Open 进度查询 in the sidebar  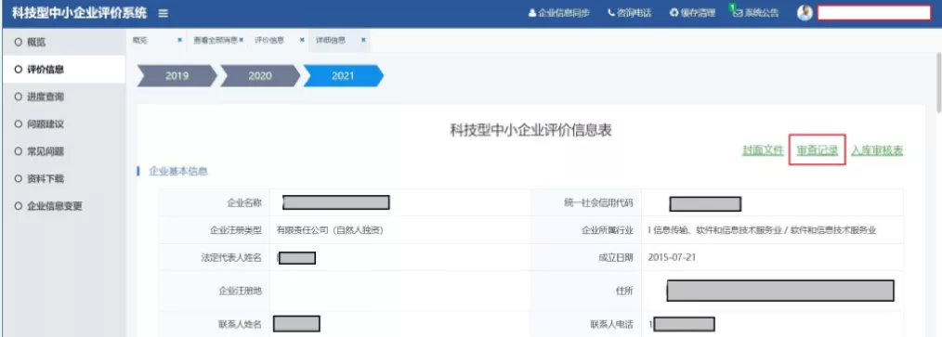pos(46,97)
